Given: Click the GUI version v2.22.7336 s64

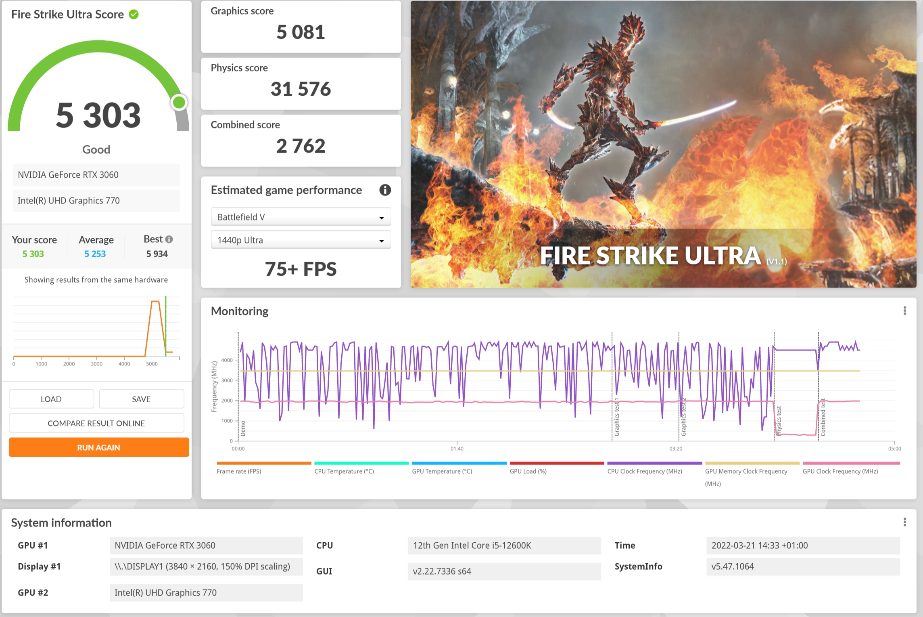Looking at the screenshot, I should coord(505,571).
